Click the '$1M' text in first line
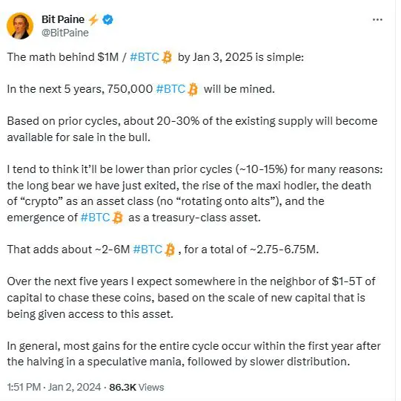Viewport: 401px width, 401px height. [x=107, y=57]
